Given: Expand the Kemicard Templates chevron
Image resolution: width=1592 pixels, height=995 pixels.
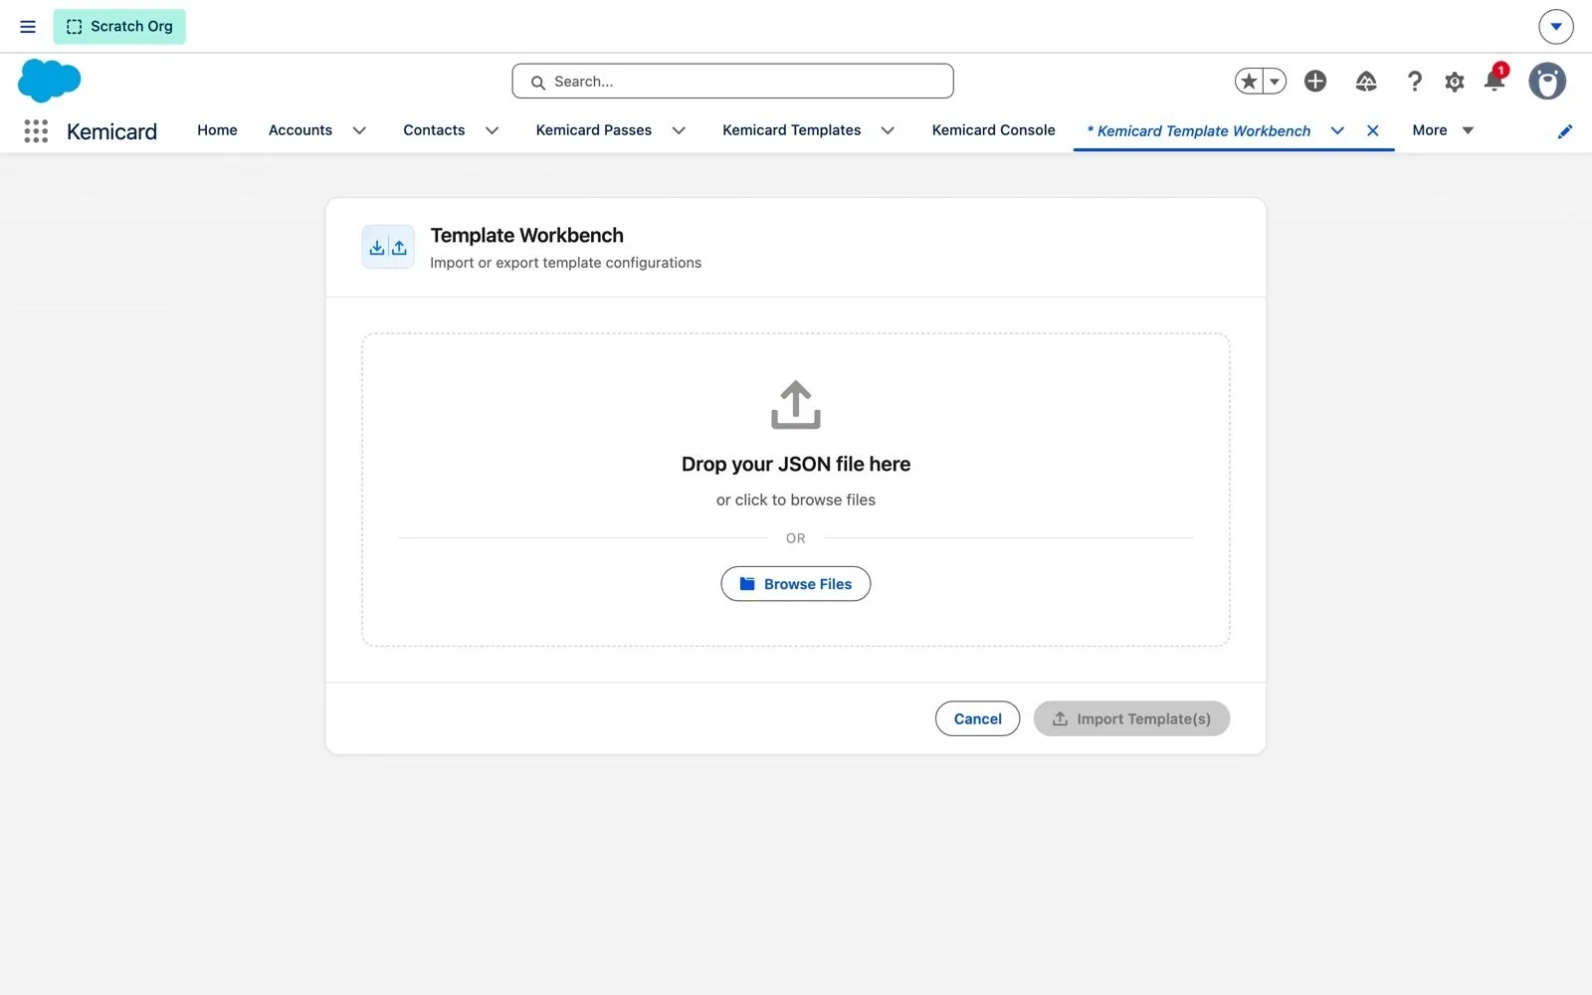Looking at the screenshot, I should tap(888, 130).
